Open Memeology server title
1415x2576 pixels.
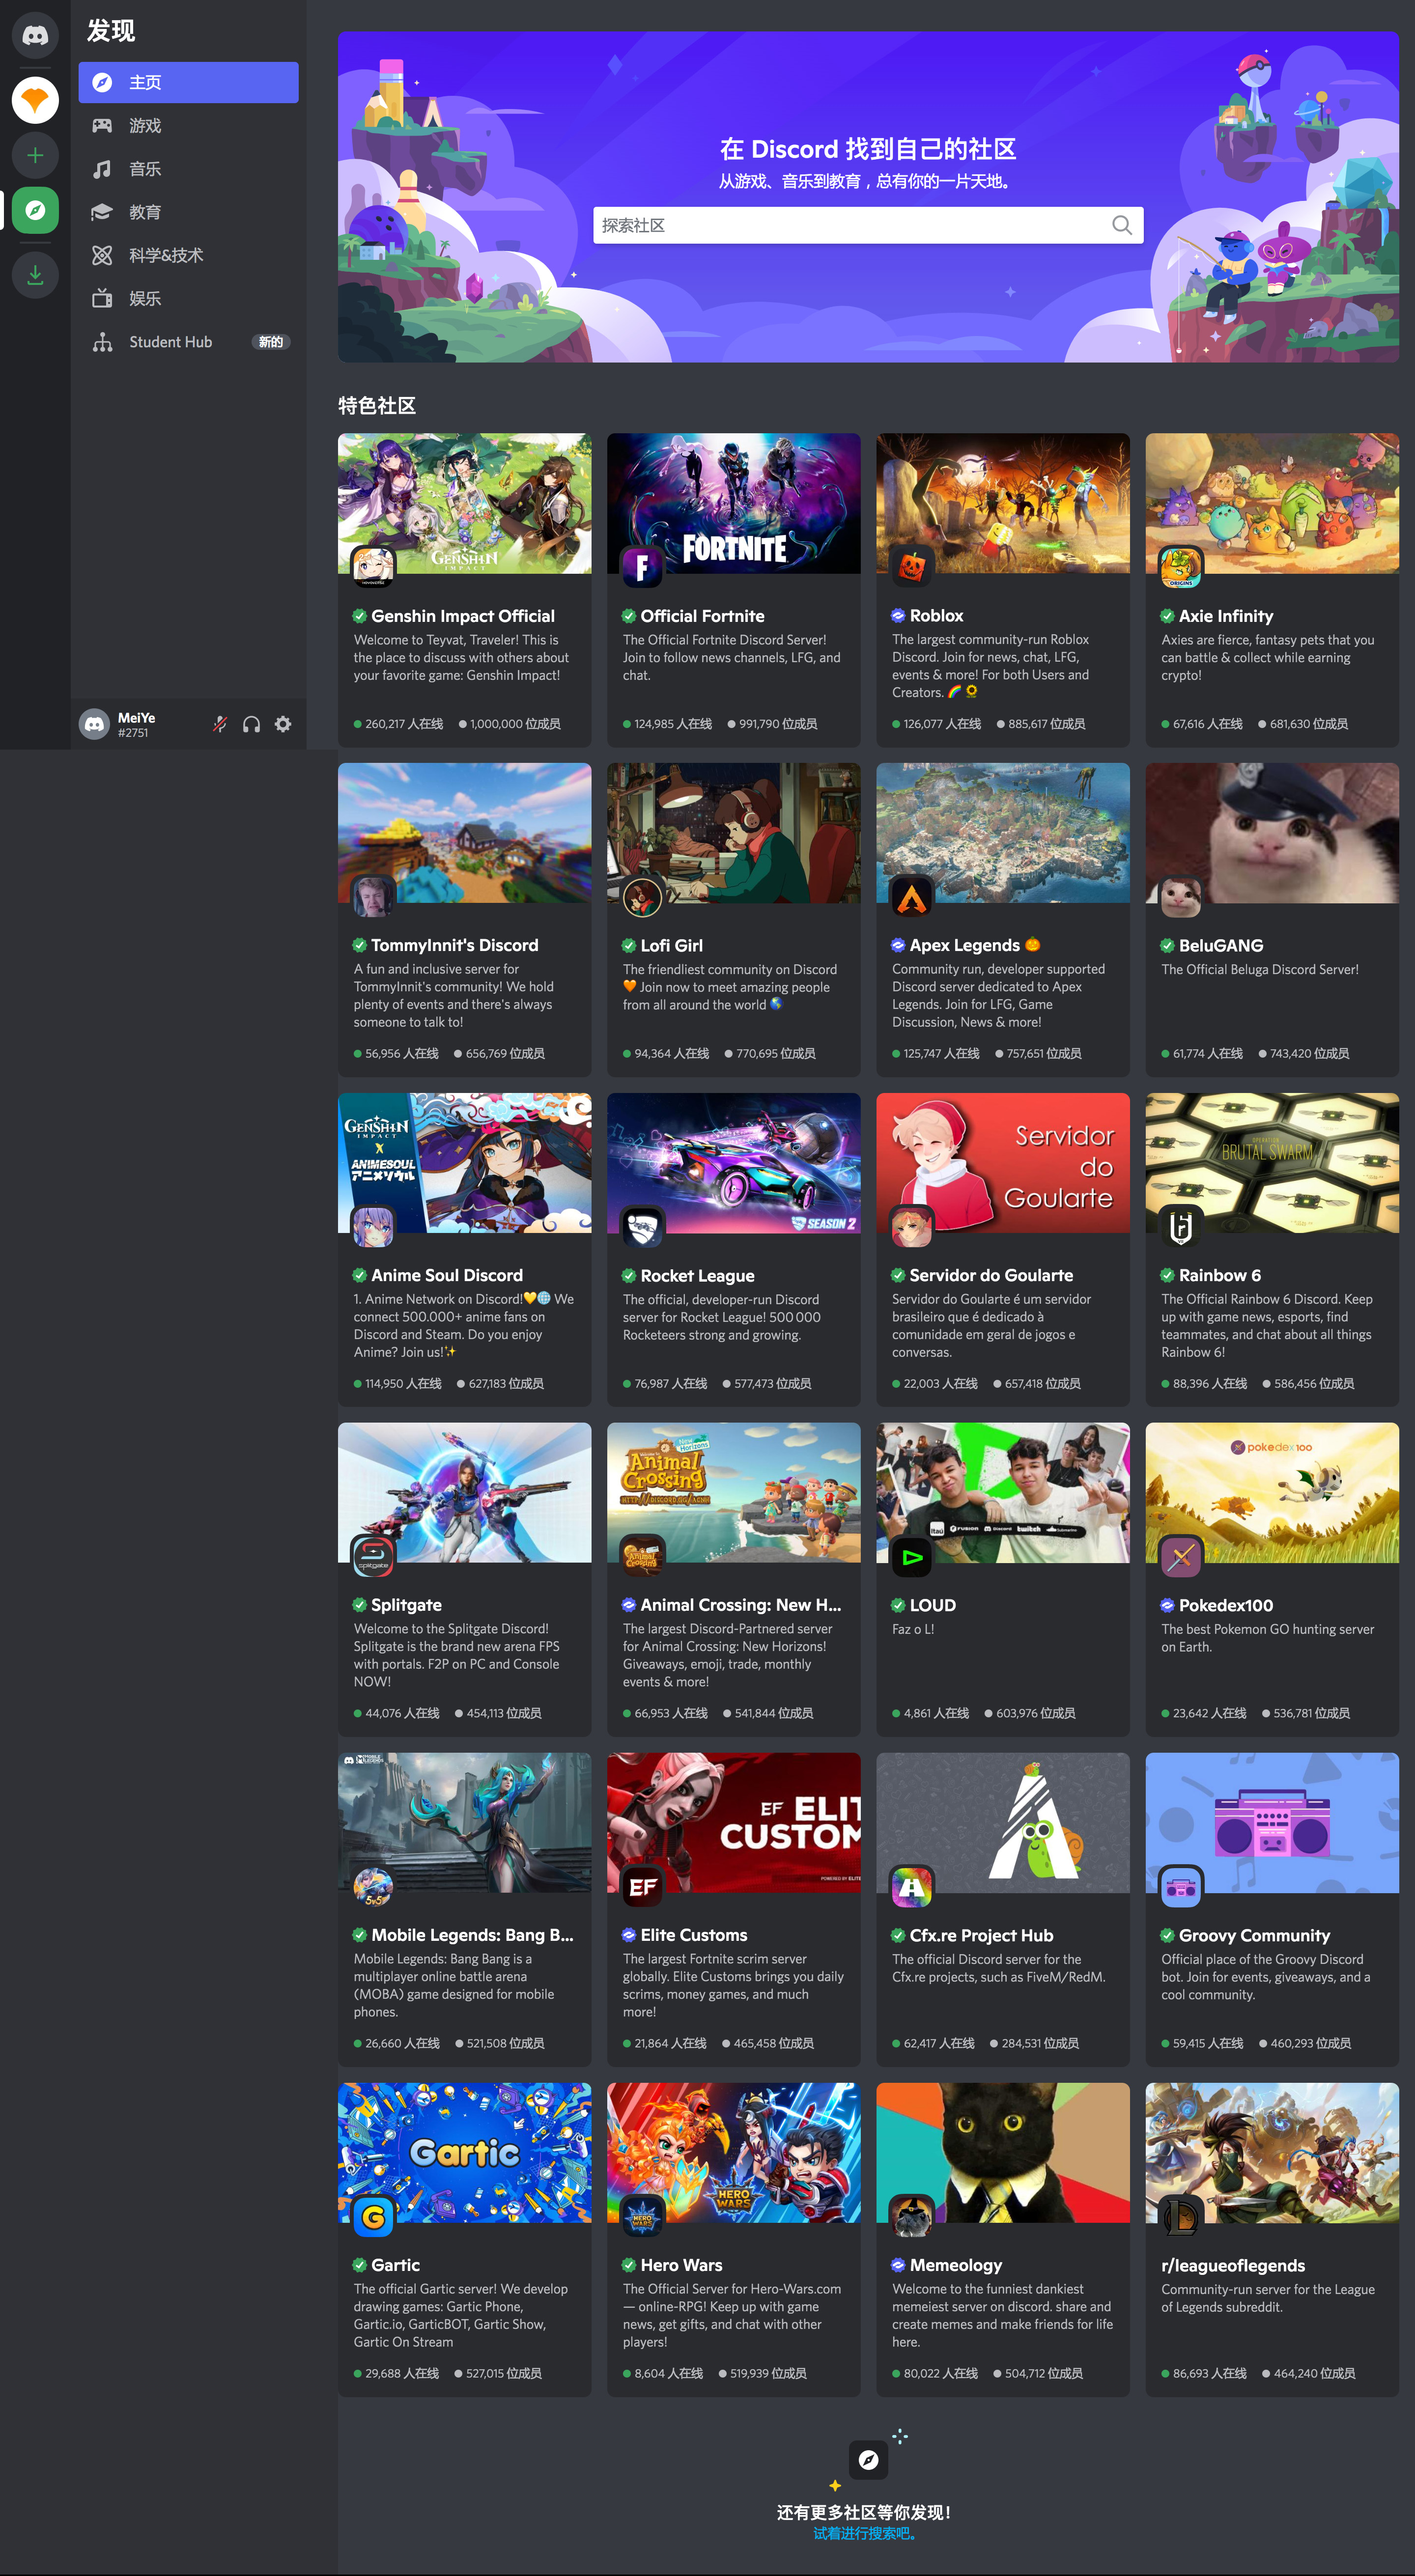pos(955,2265)
